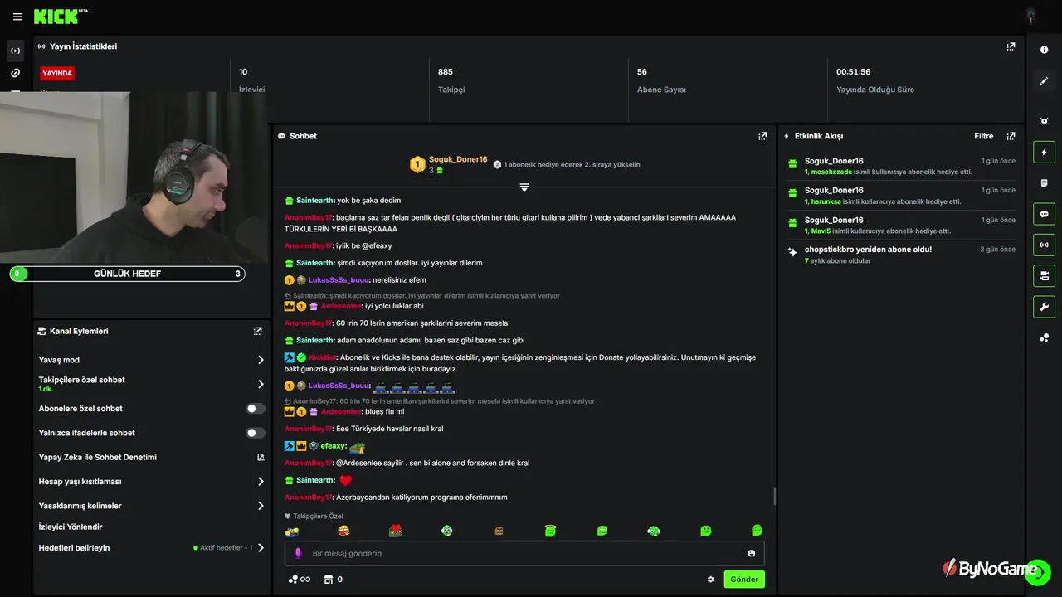Toggle Yalnızca ifadelerle sohbet switch
The image size is (1062, 597).
click(256, 433)
